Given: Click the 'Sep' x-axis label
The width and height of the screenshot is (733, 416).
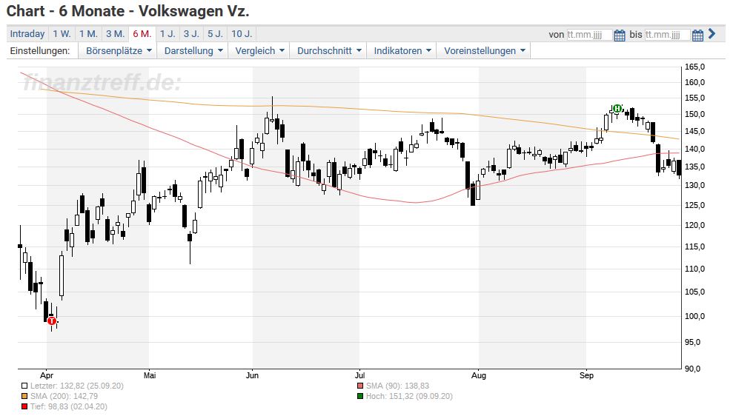Looking at the screenshot, I should pyautogui.click(x=586, y=375).
